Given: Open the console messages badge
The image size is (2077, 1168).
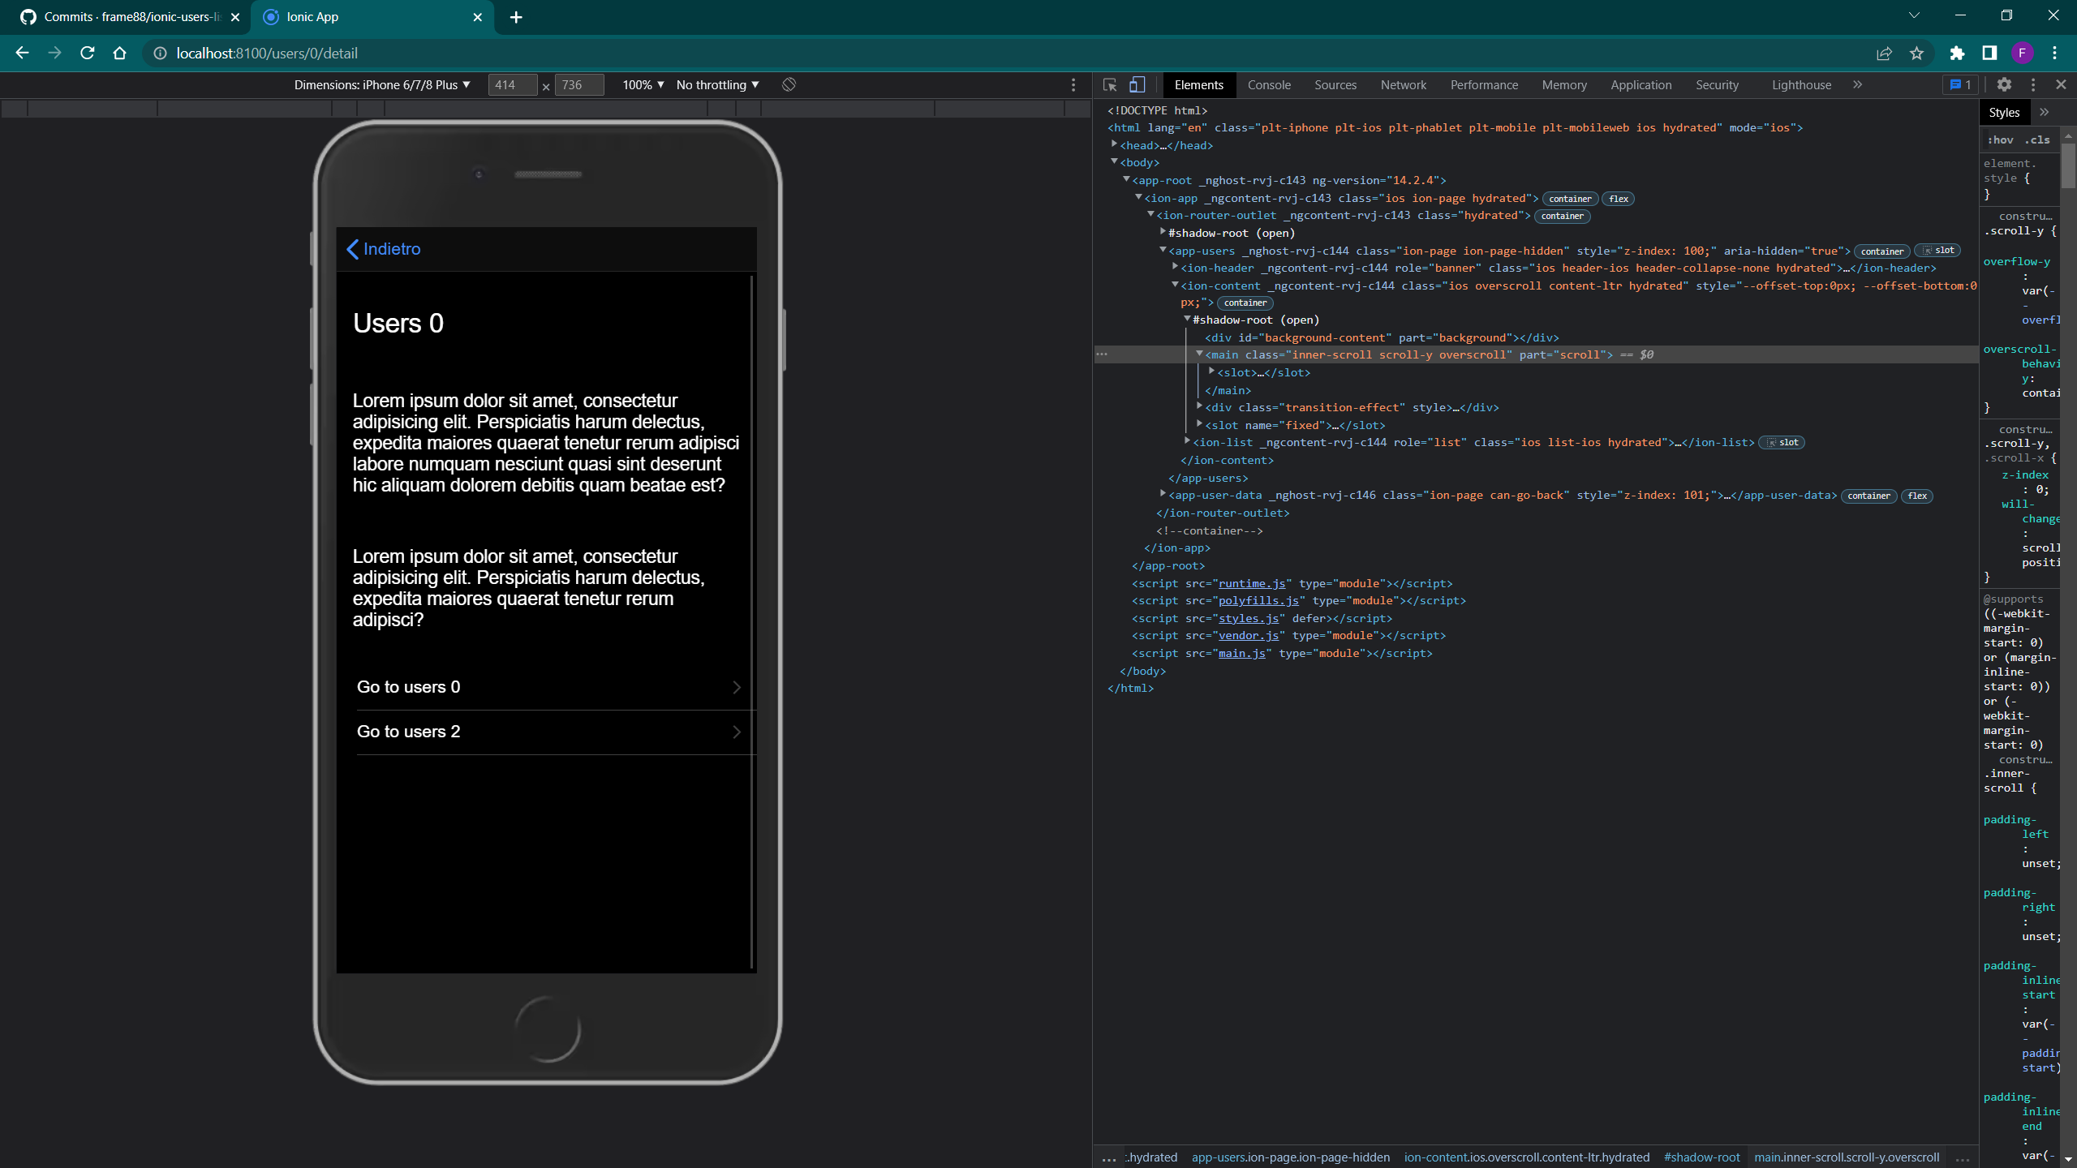Looking at the screenshot, I should (1959, 84).
